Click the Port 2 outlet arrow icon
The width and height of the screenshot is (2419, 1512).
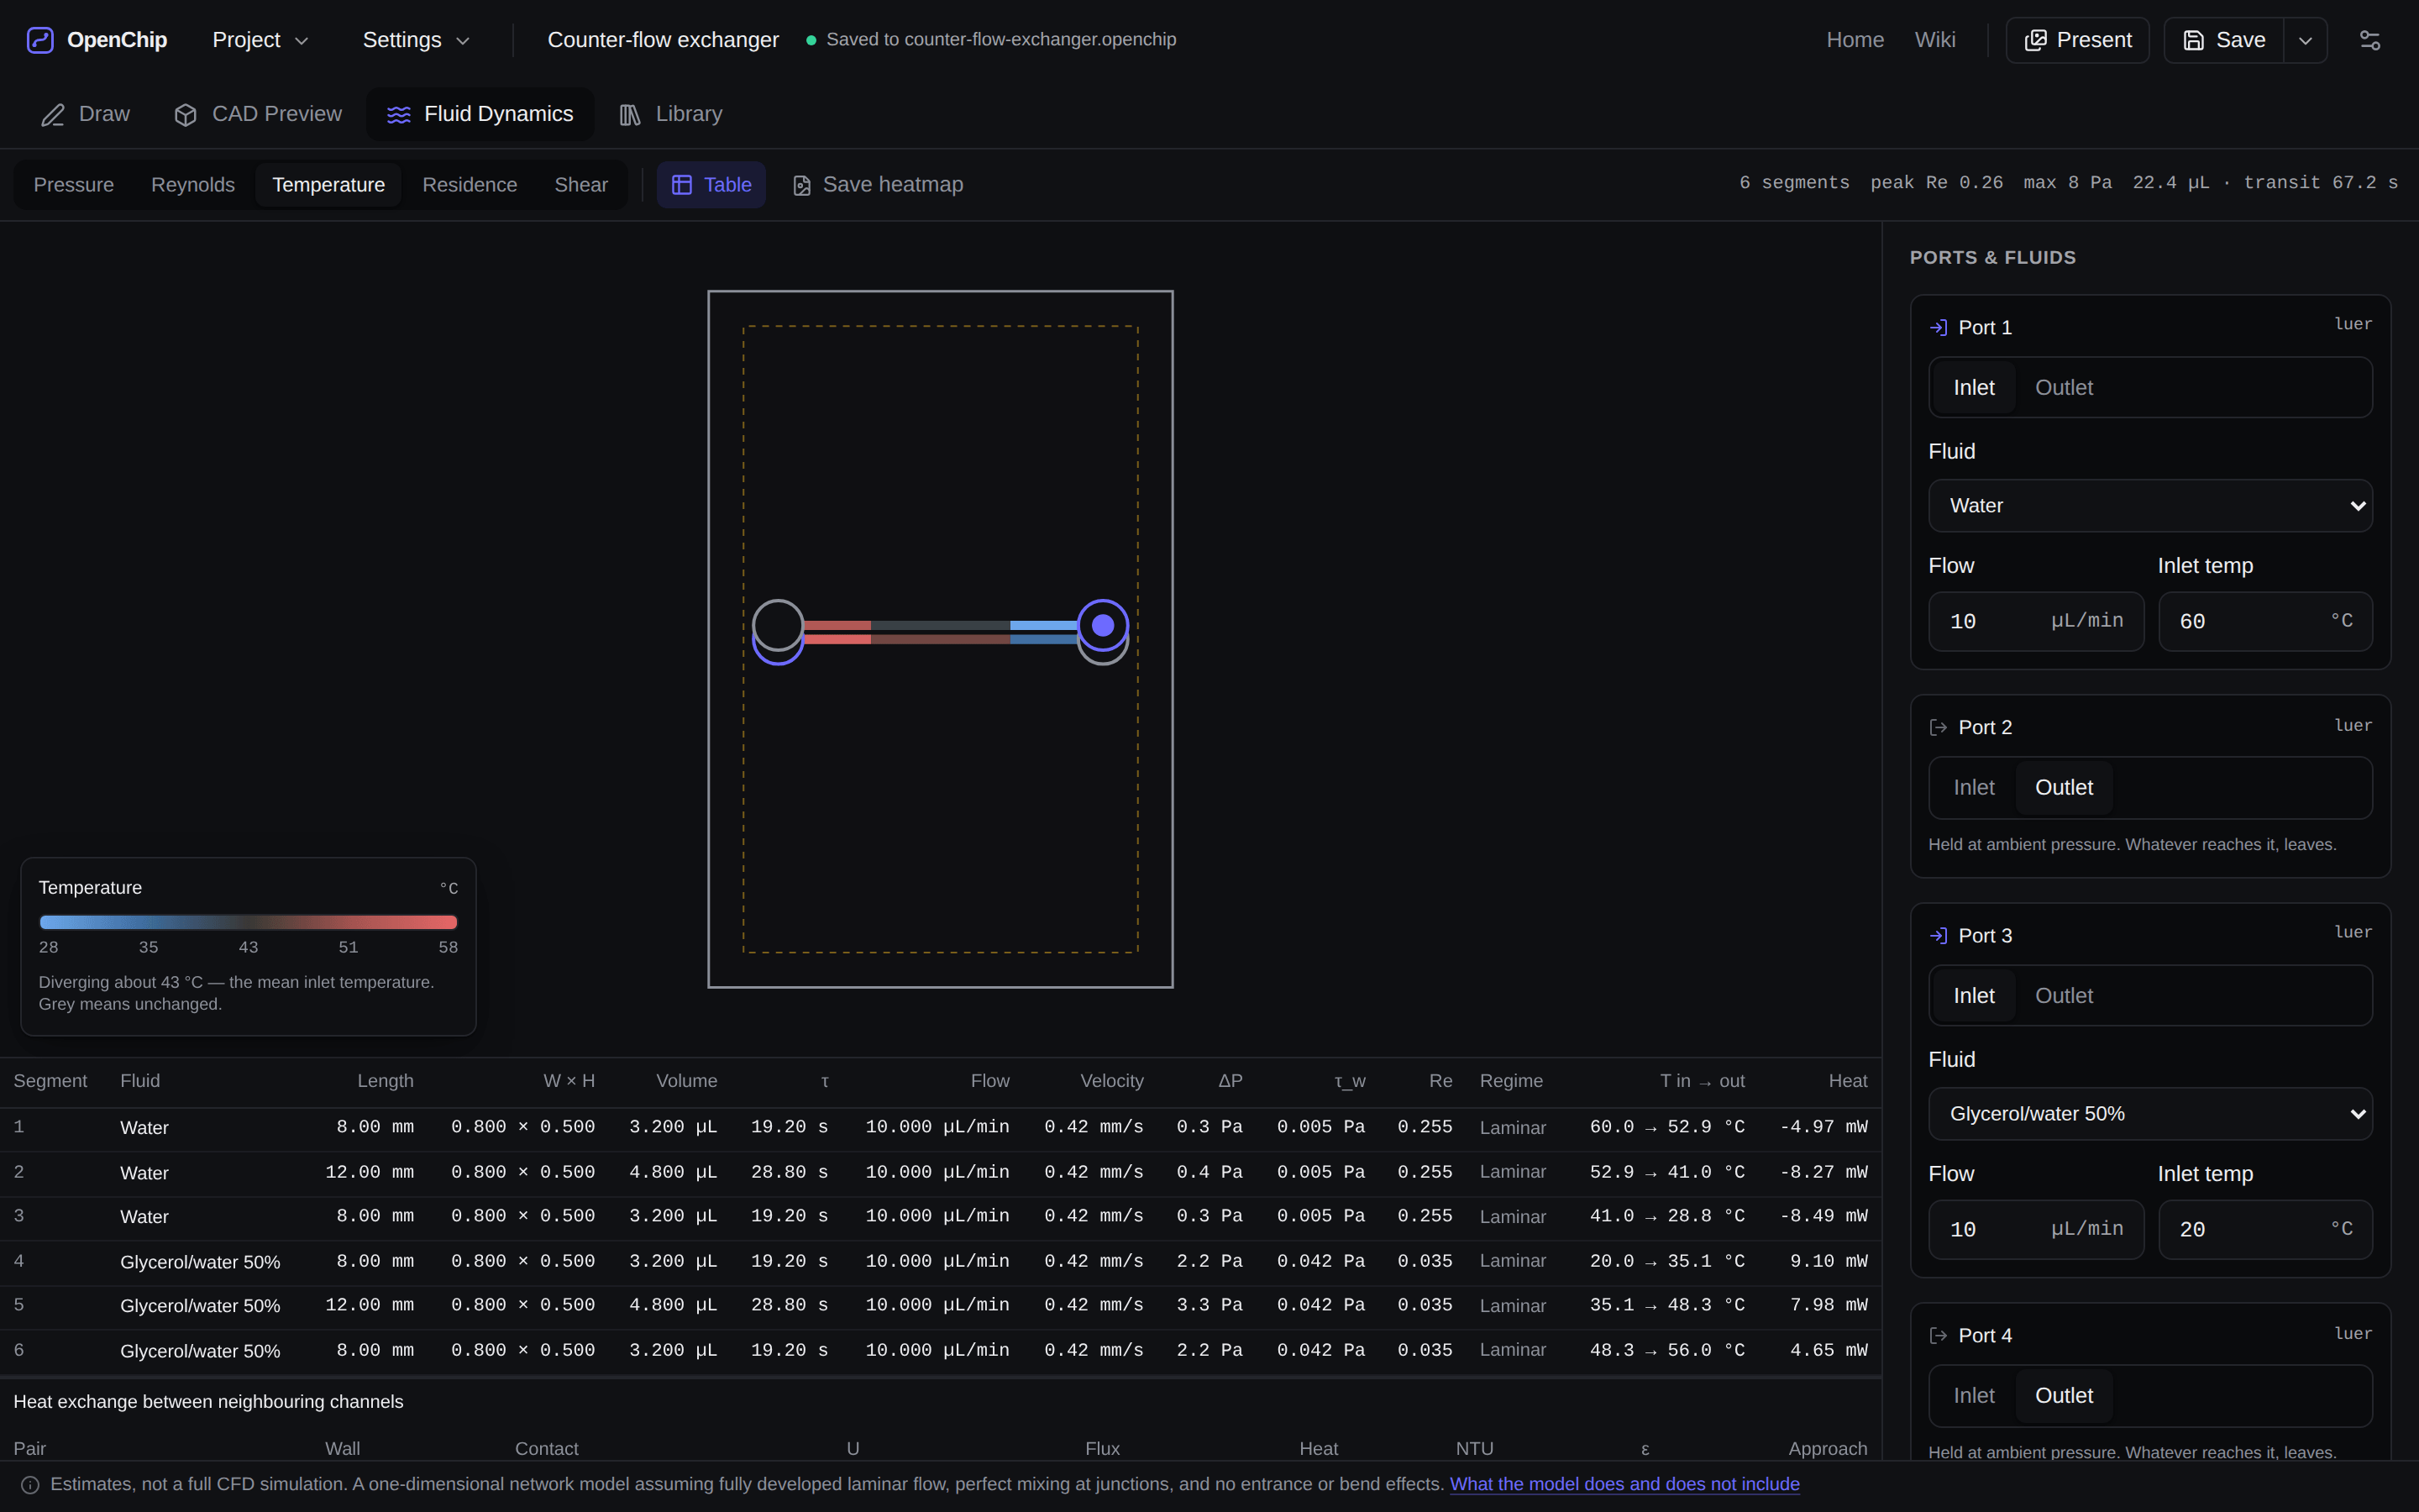(x=1939, y=728)
